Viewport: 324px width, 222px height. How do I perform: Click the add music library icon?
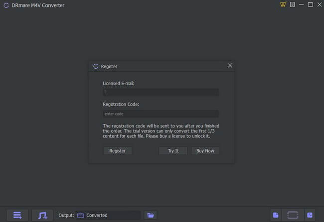point(42,215)
